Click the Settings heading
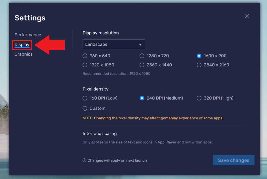This screenshot has width=267, height=179. (30, 18)
